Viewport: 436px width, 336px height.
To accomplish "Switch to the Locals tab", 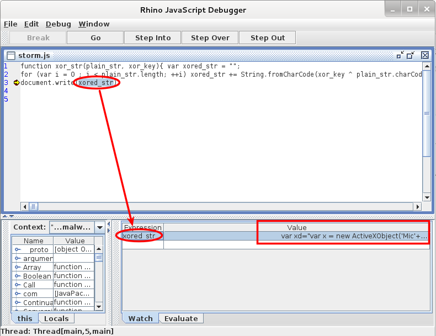I will click(56, 319).
